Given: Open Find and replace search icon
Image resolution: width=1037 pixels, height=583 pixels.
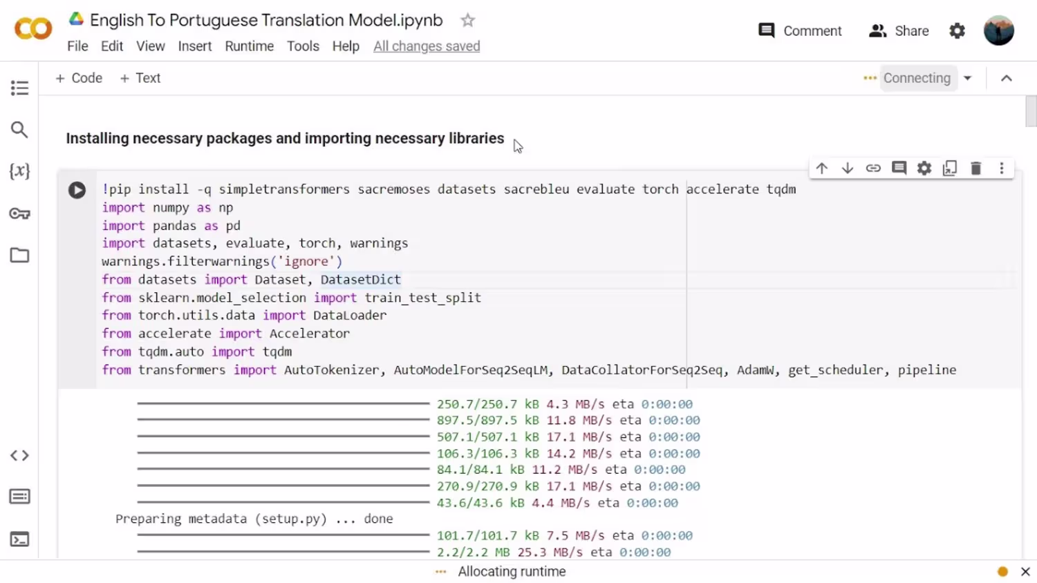Looking at the screenshot, I should click(19, 129).
